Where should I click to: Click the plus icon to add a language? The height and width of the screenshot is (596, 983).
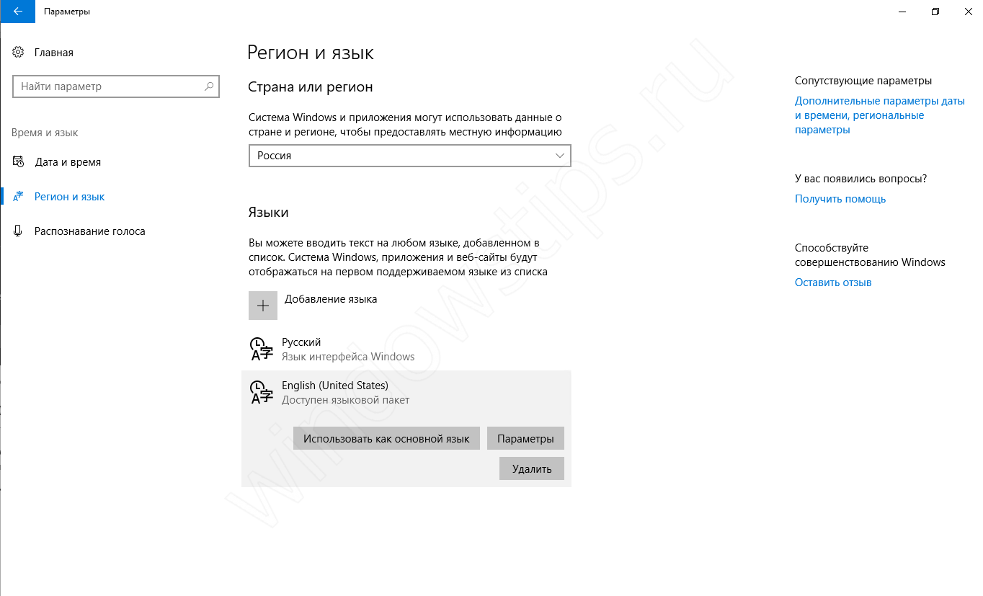[263, 306]
